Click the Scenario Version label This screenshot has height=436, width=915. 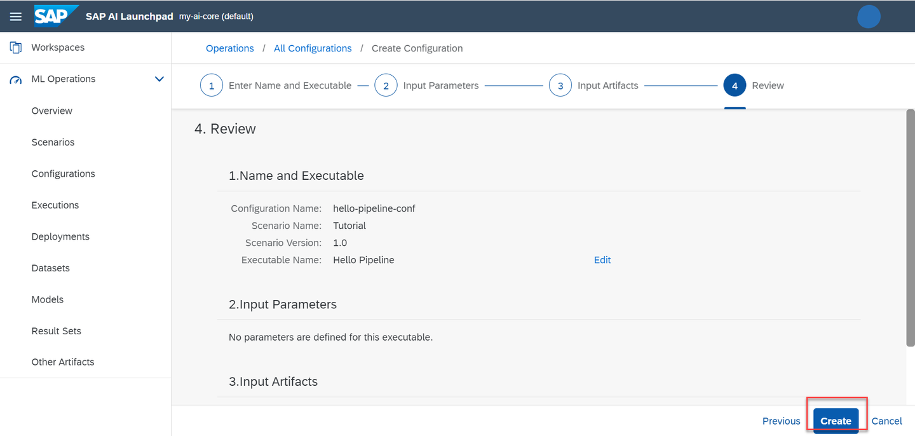(x=283, y=243)
